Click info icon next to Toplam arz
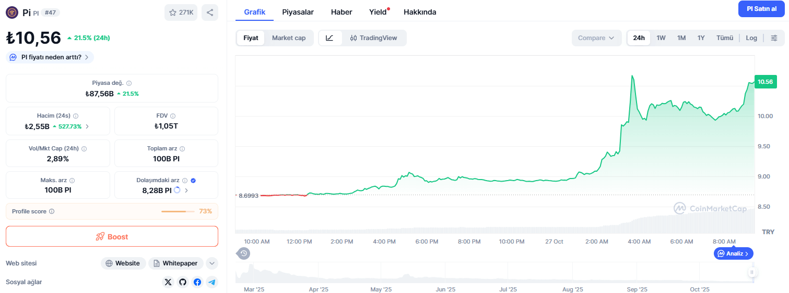 point(182,148)
